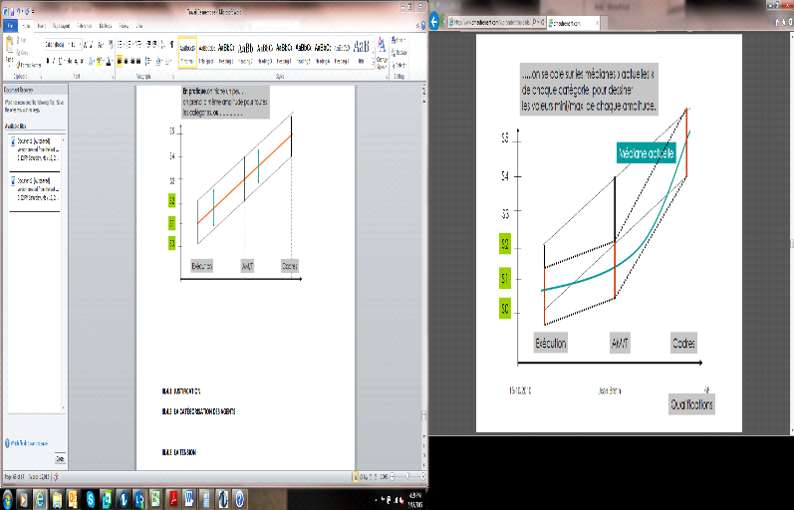Click Replace in the Editing group
The image size is (794, 510).
[x=399, y=53]
